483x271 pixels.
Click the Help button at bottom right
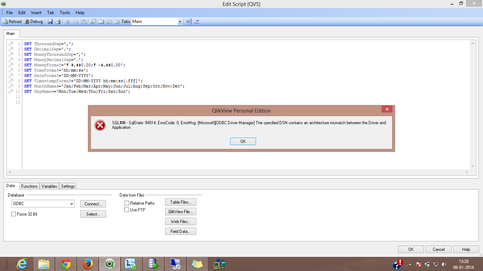click(466, 249)
